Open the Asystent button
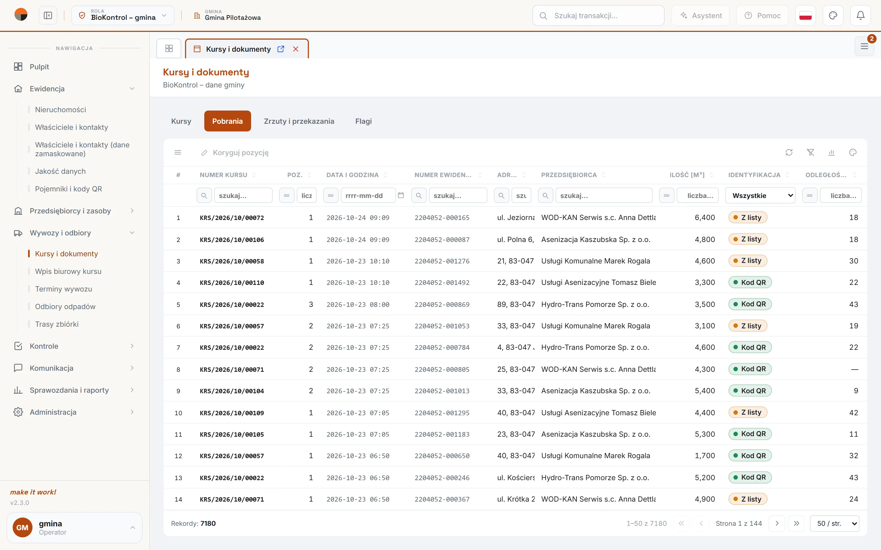Viewport: 881px width, 550px height. coord(700,16)
